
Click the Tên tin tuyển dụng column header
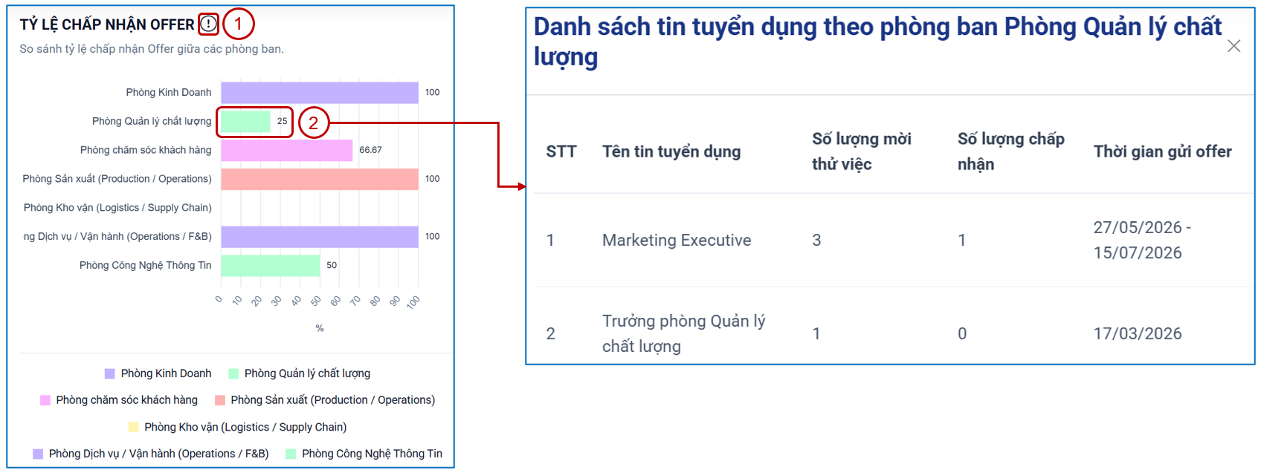[x=671, y=151]
